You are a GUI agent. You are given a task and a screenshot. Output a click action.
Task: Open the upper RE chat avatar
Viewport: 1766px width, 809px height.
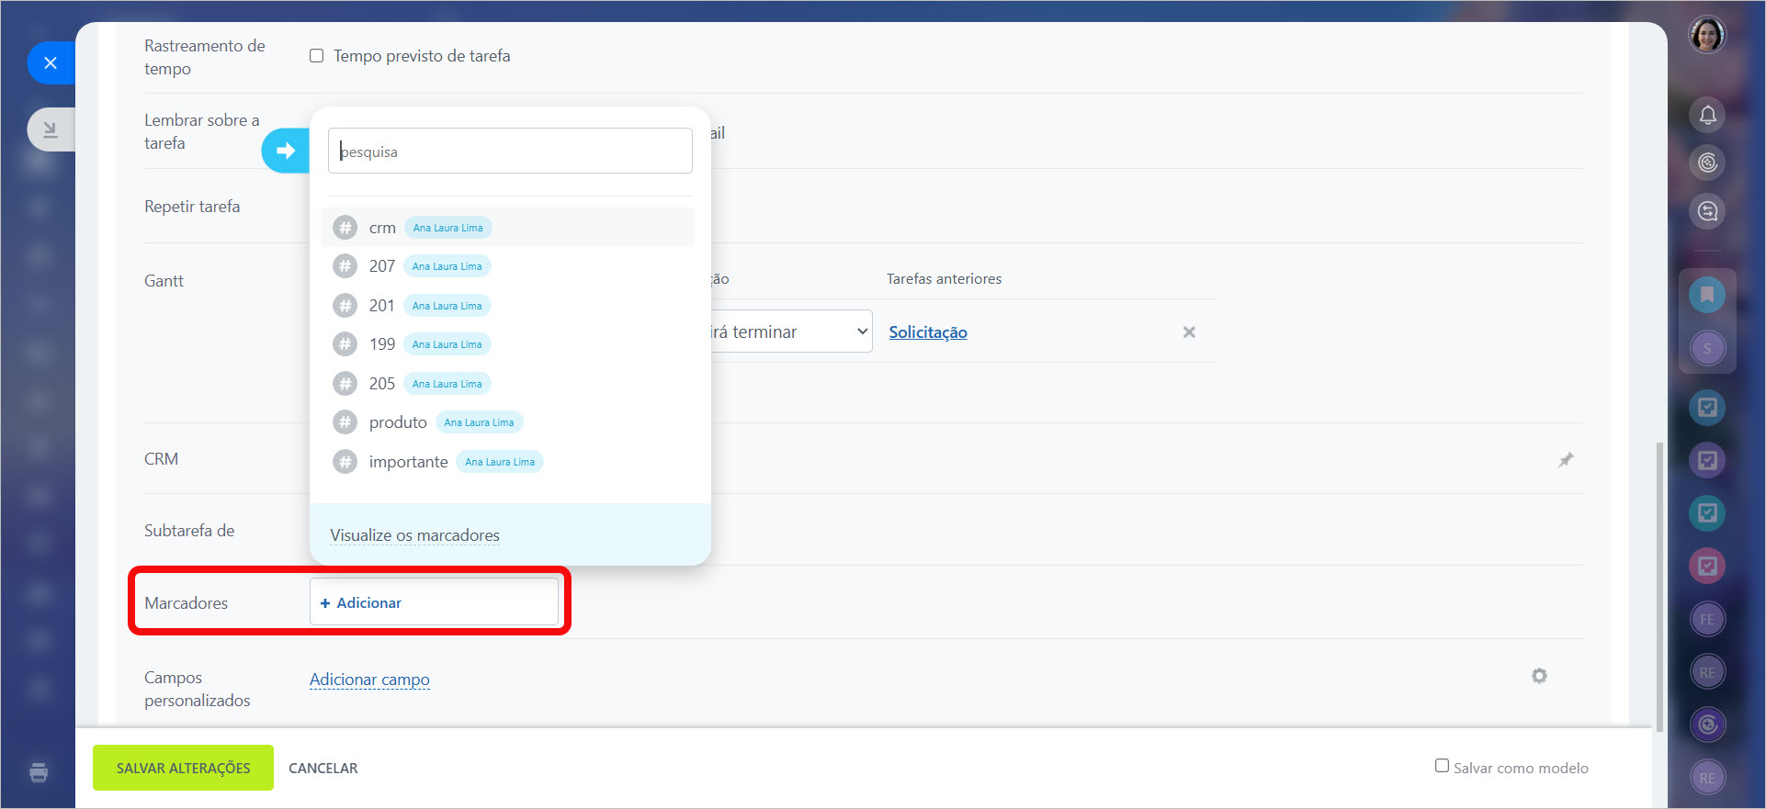(x=1707, y=672)
